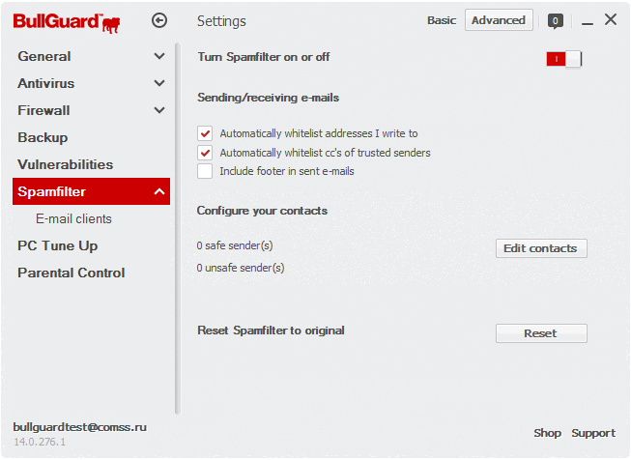
Task: Click the version number 14.0.276.1
Action: (40, 442)
